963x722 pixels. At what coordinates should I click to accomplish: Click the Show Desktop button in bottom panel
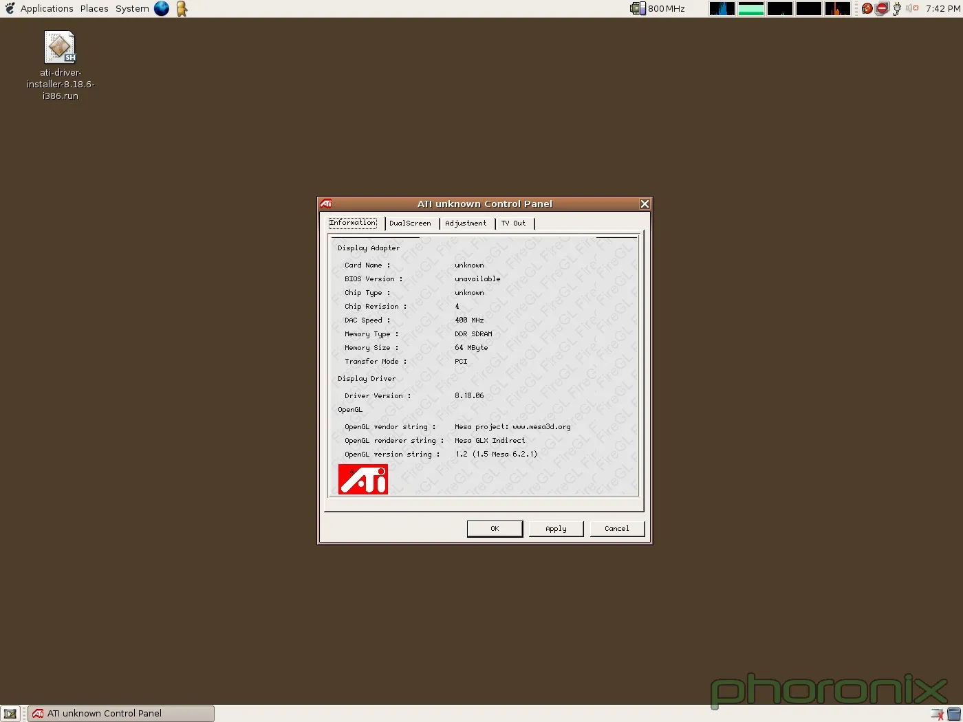pyautogui.click(x=10, y=714)
